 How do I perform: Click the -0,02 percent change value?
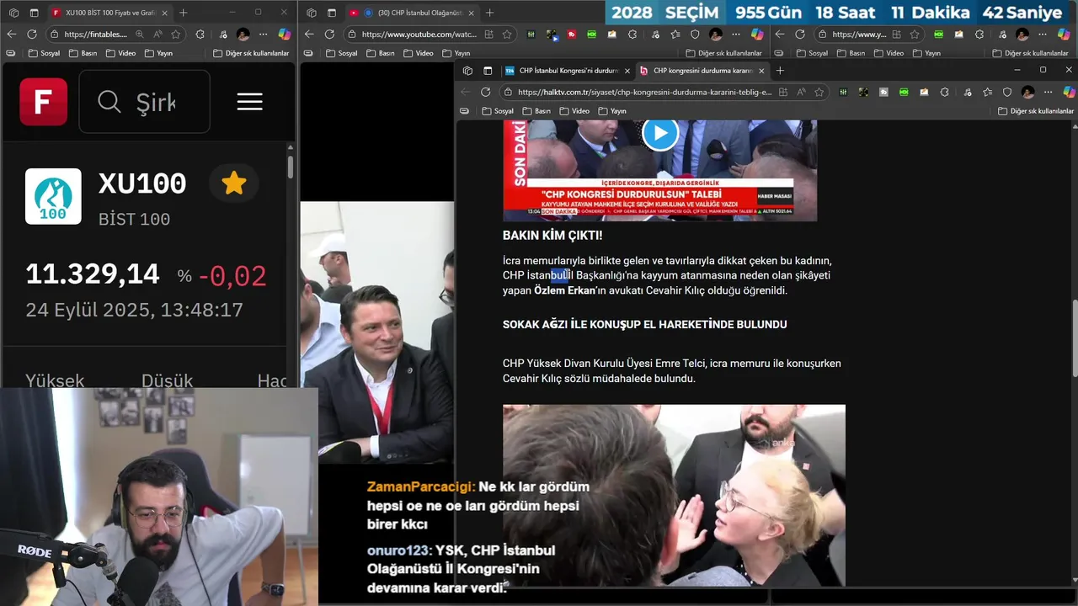pos(232,275)
